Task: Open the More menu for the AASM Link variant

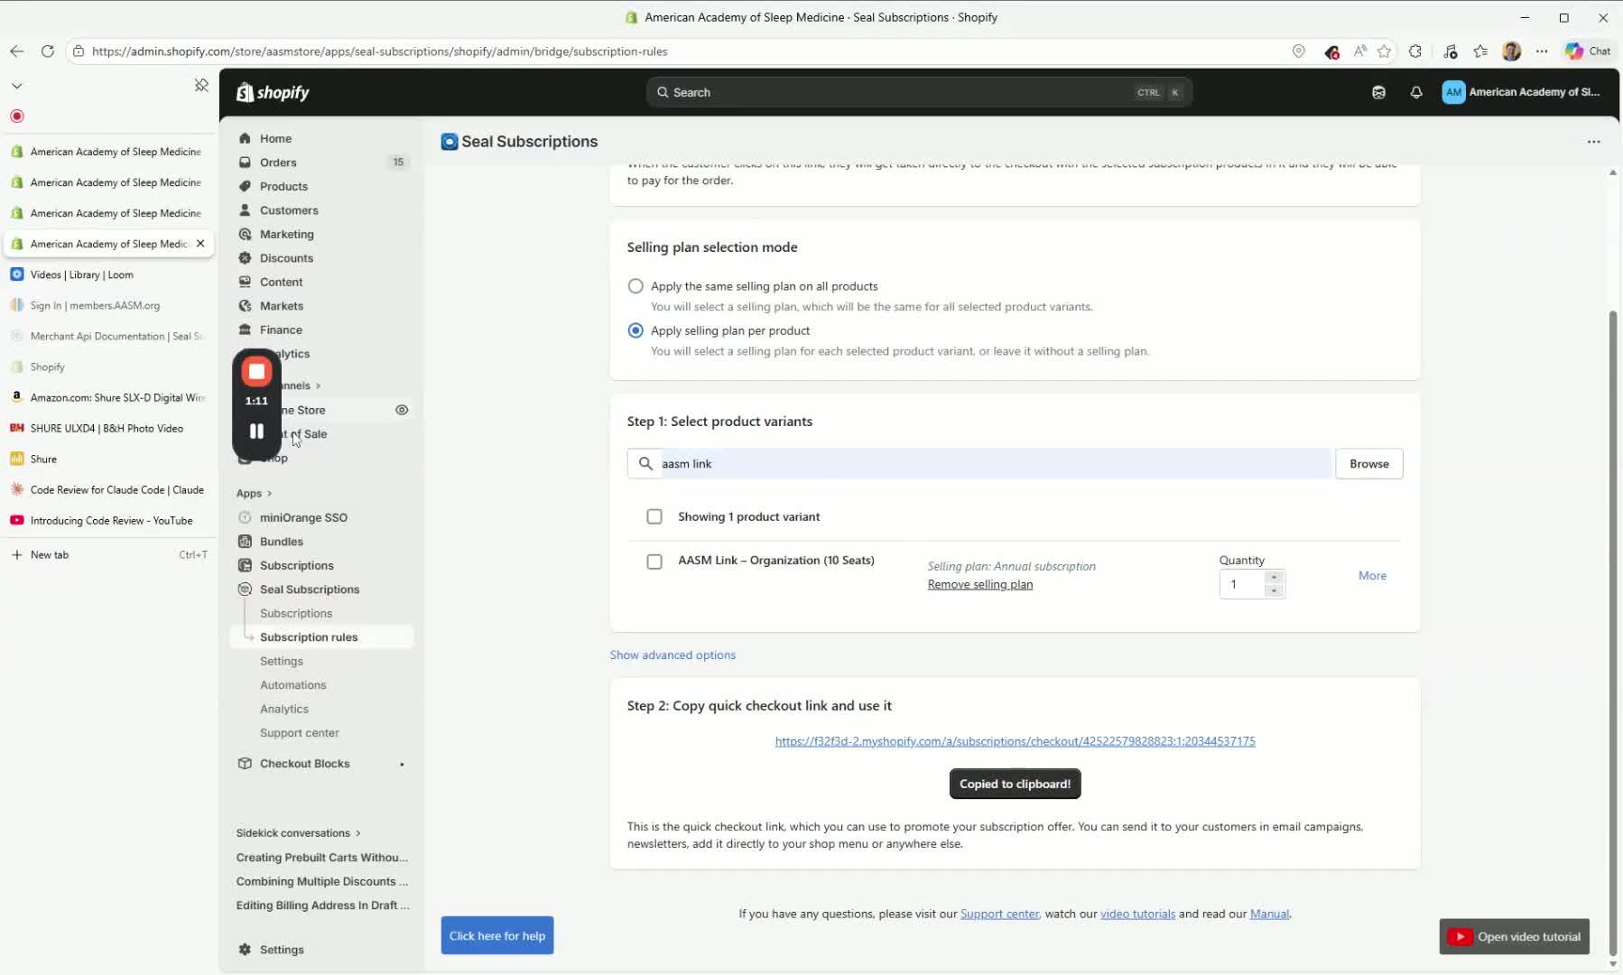Action: (1372, 575)
